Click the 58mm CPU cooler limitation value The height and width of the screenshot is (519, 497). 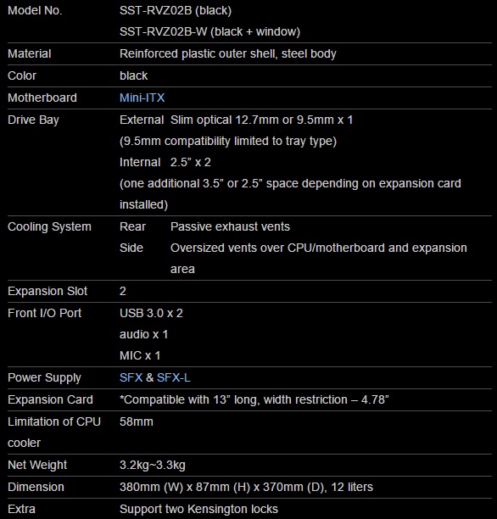[137, 421]
